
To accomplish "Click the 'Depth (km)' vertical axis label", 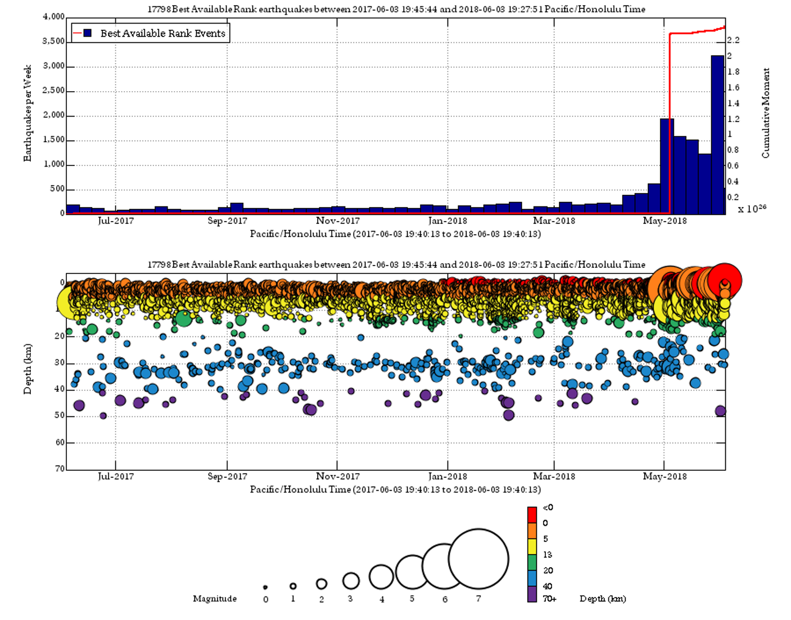I will [x=28, y=369].
